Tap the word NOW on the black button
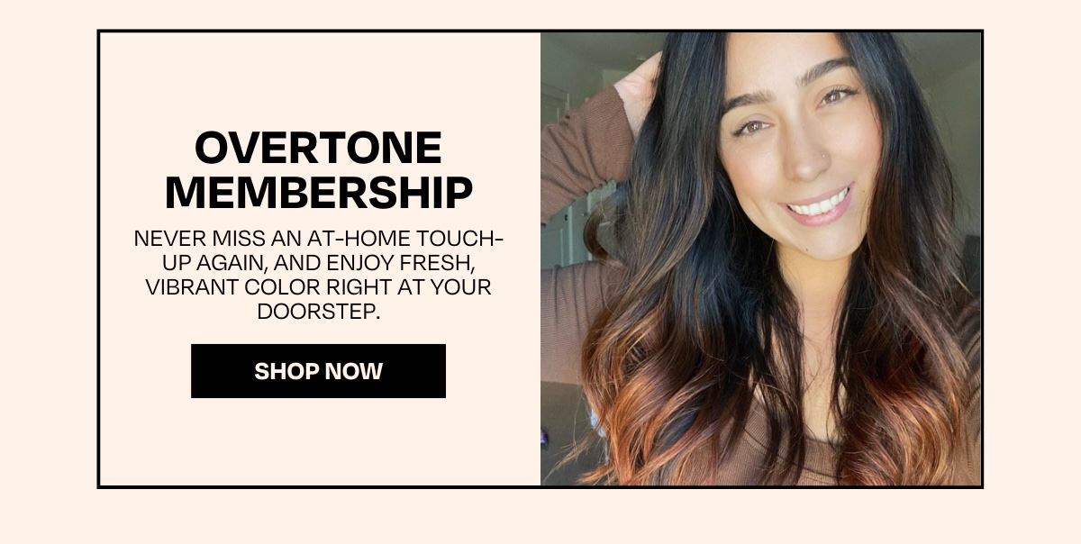 tap(351, 371)
